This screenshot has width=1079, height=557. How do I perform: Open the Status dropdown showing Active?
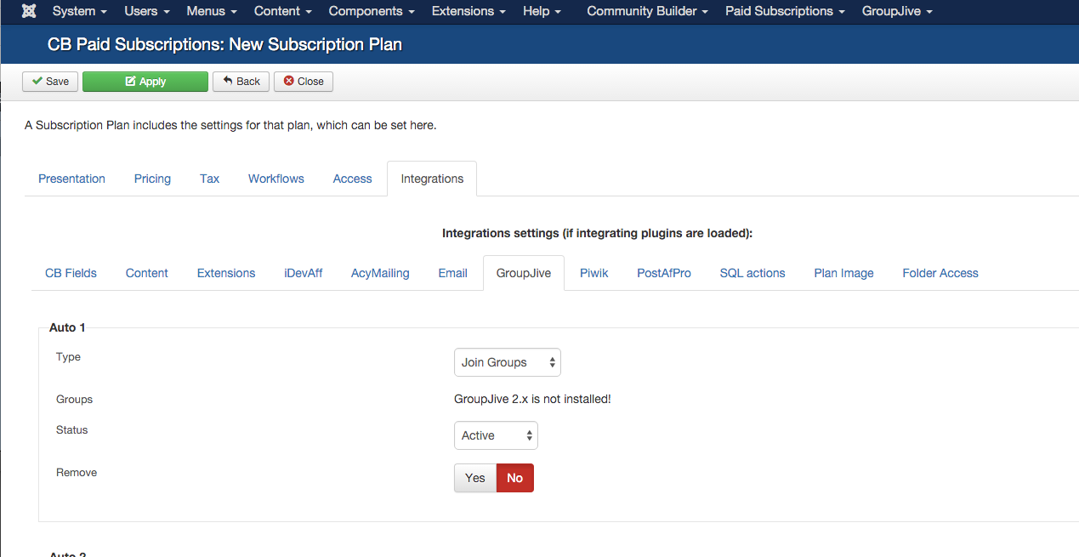tap(496, 435)
